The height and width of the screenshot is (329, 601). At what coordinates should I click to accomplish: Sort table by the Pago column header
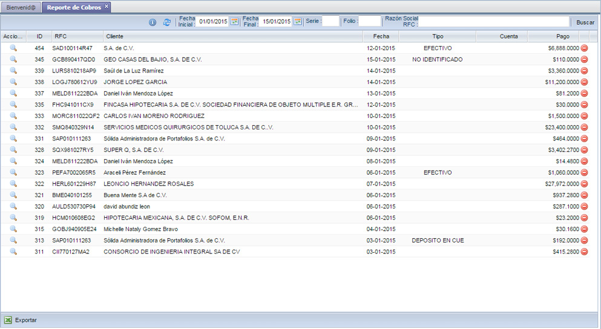tap(562, 36)
